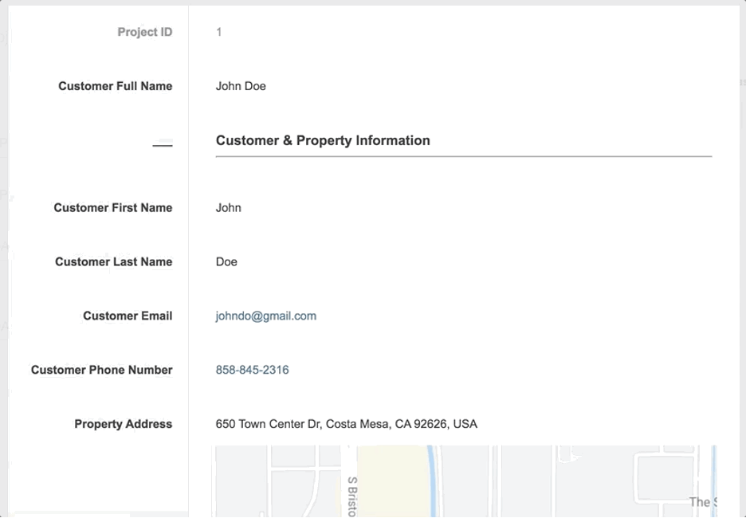Viewport: 746px width, 518px height.
Task: Click the Customer Email field label
Action: (x=128, y=316)
